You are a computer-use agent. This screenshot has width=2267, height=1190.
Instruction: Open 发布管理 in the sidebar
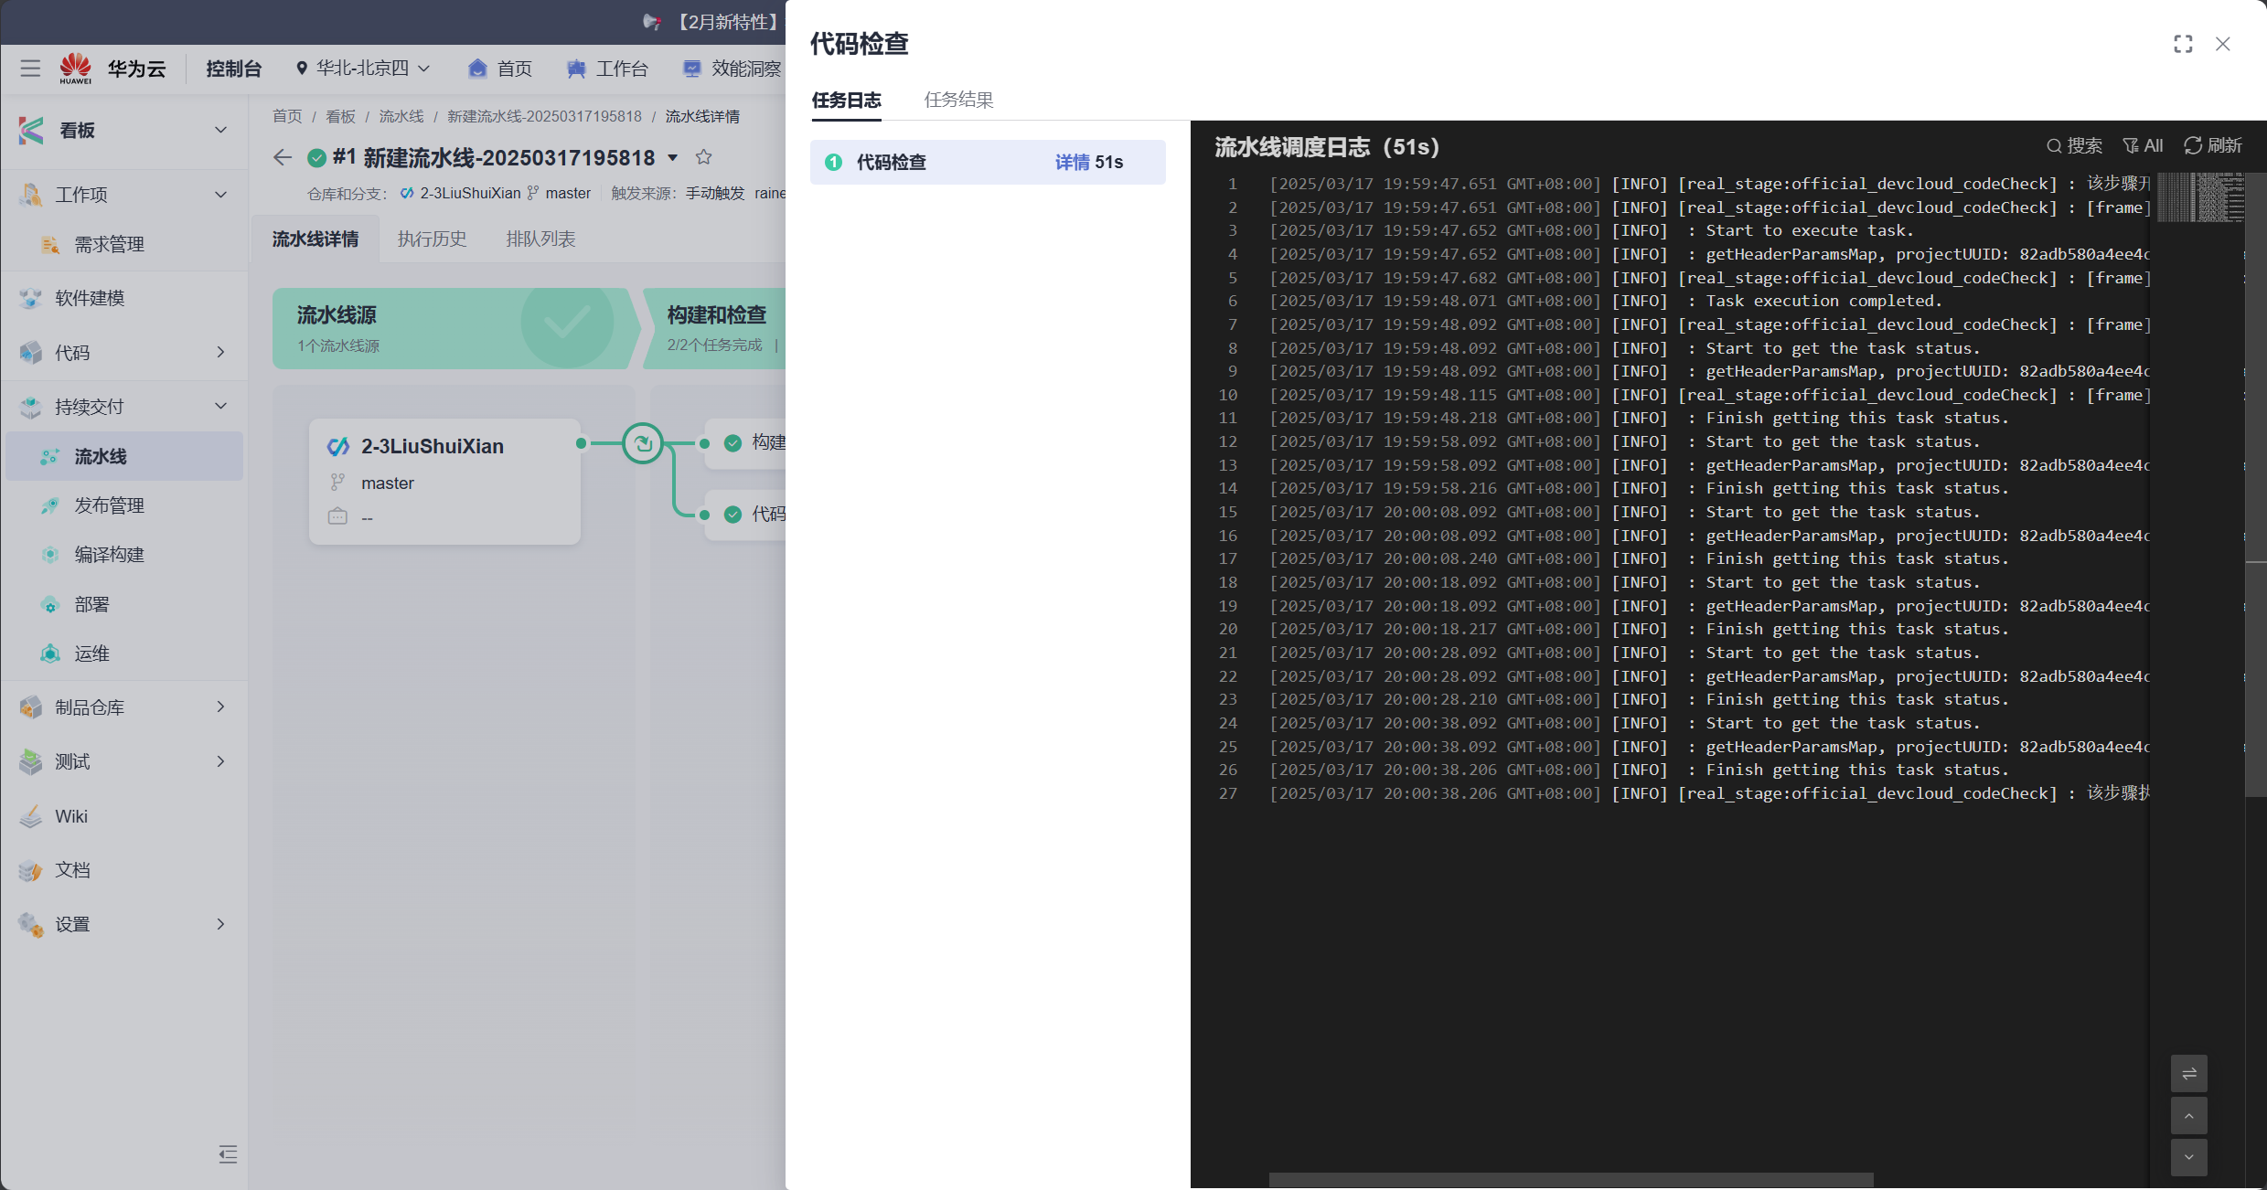109,505
